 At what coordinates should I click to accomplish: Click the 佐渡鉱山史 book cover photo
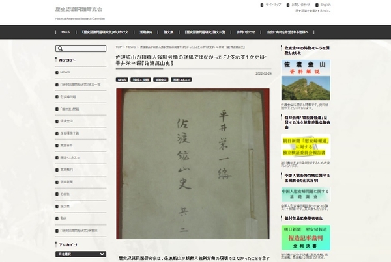tap(193, 164)
